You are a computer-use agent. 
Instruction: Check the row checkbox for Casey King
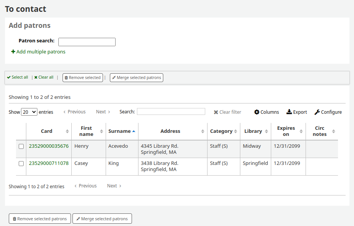point(21,163)
